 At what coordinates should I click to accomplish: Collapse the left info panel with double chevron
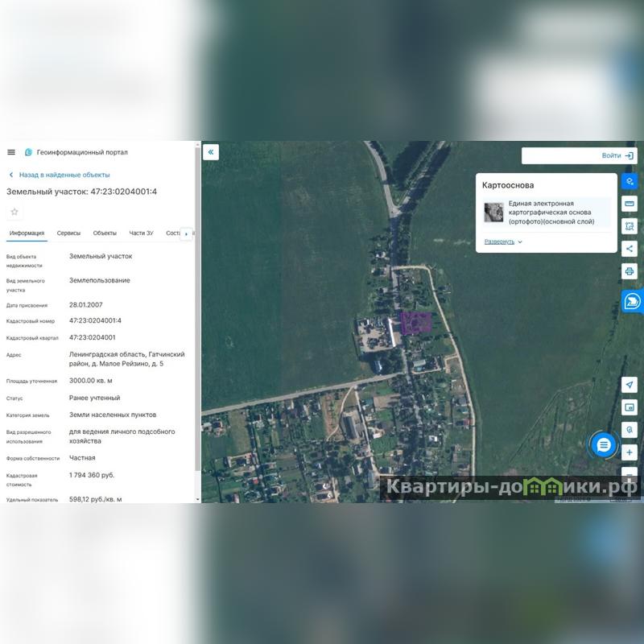coord(211,152)
